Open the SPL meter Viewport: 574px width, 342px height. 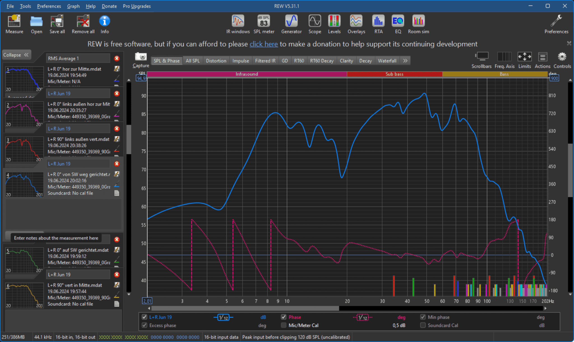264,24
